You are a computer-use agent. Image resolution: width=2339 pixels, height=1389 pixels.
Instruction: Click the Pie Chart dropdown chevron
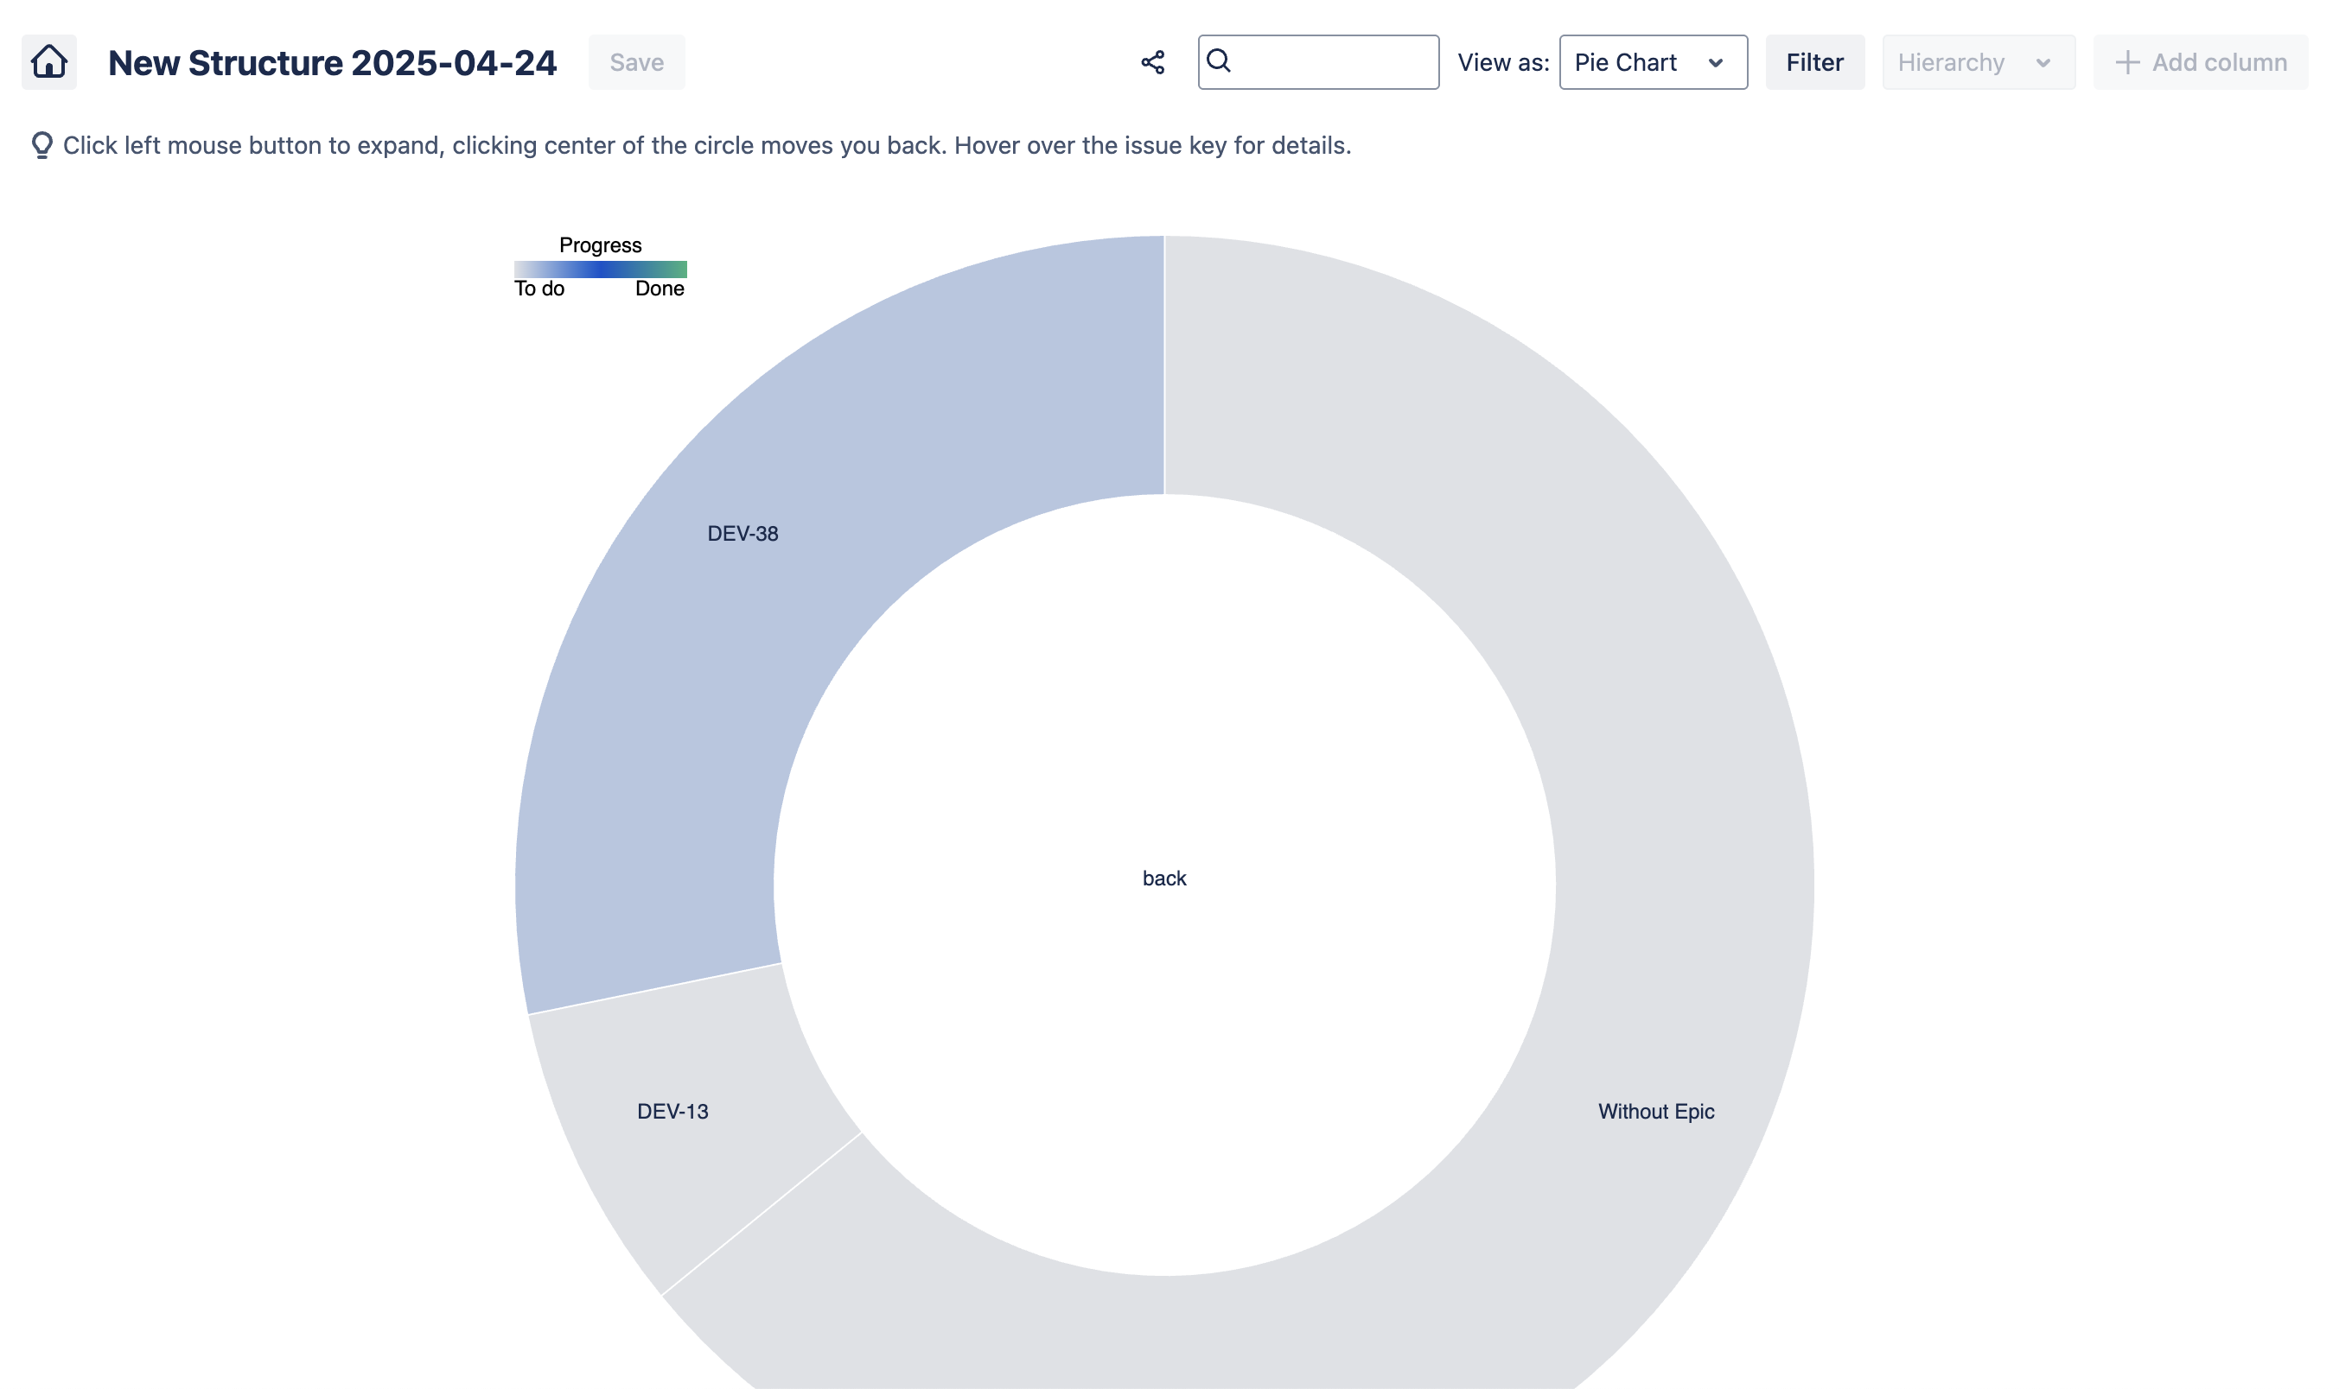[1716, 63]
